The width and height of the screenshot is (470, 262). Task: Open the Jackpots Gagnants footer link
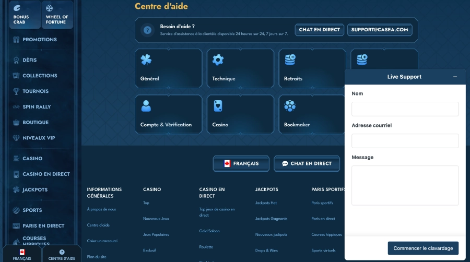pyautogui.click(x=271, y=219)
